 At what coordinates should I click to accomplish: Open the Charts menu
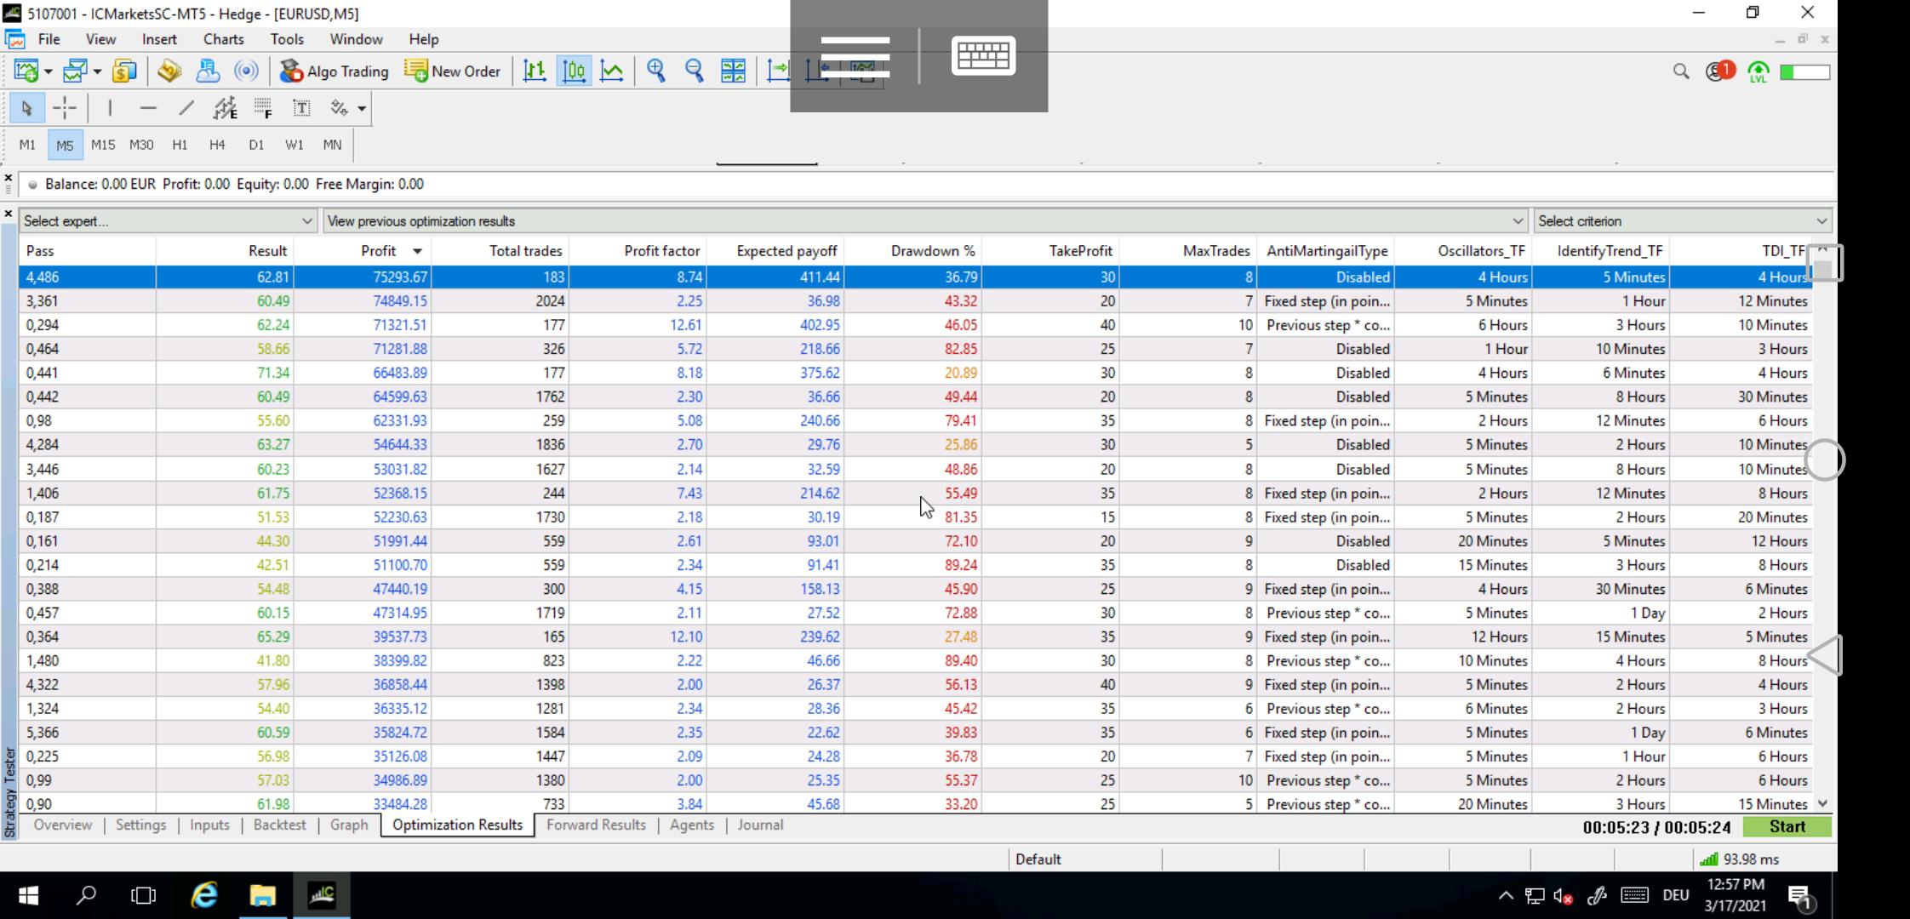(223, 39)
